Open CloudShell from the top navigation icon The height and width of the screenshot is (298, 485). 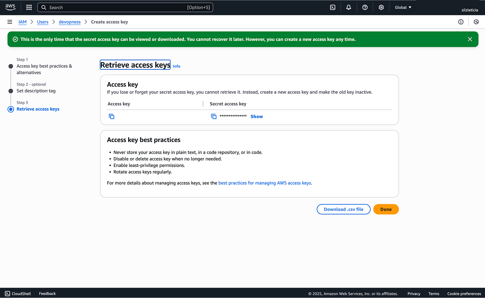(332, 7)
